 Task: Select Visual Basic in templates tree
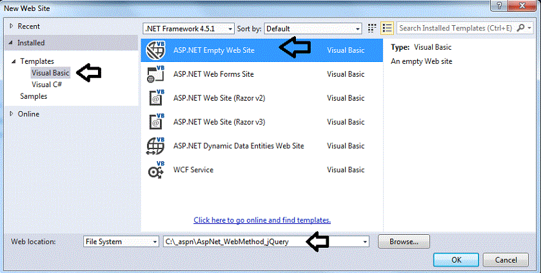coord(50,73)
